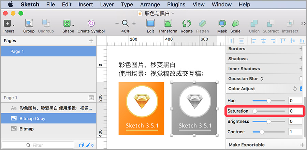Click the Brightness slider knob
The image size is (307, 150).
[x=269, y=121]
